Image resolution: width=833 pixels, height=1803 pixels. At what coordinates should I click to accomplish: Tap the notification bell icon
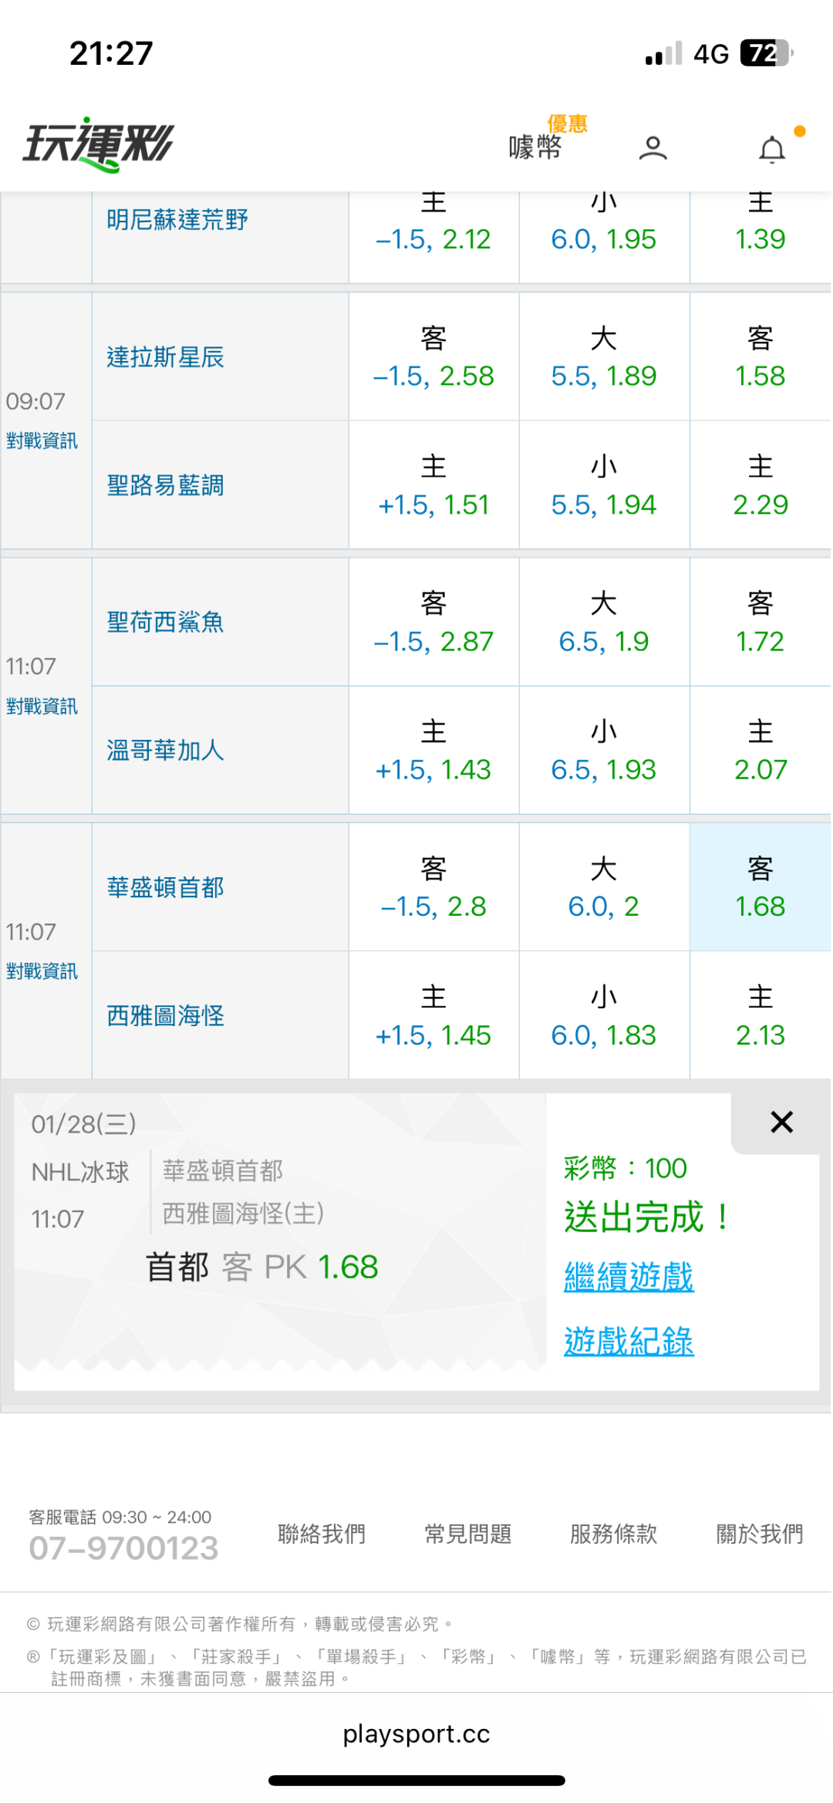pyautogui.click(x=772, y=149)
